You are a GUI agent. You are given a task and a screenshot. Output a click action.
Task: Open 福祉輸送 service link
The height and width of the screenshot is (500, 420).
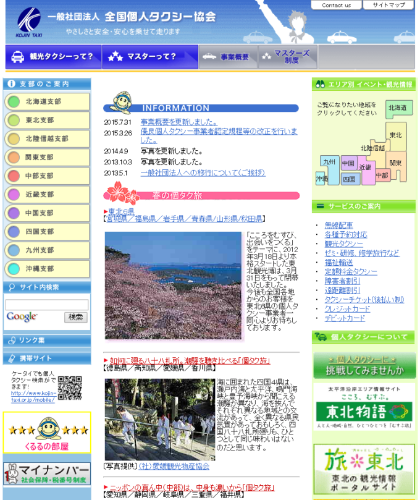pyautogui.click(x=338, y=263)
